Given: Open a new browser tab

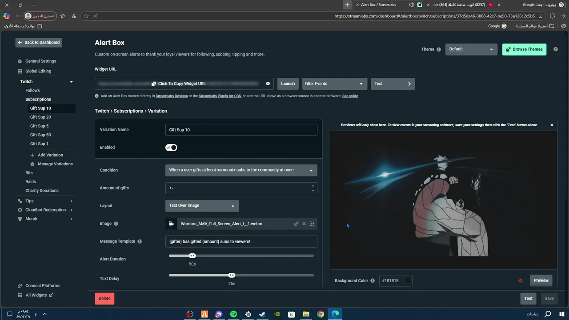Looking at the screenshot, I should [347, 4].
